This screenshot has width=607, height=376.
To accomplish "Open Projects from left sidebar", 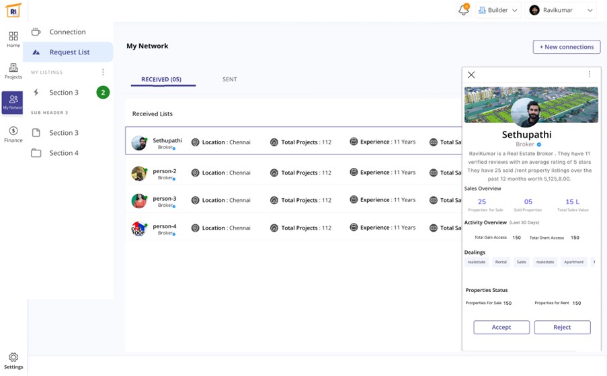I will (13, 70).
